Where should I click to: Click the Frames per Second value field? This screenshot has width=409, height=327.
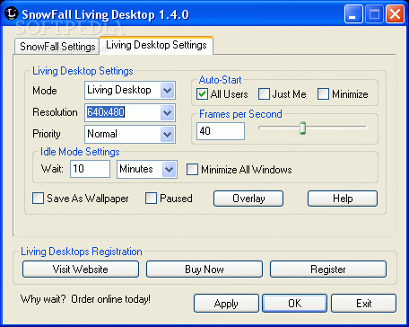(x=221, y=131)
